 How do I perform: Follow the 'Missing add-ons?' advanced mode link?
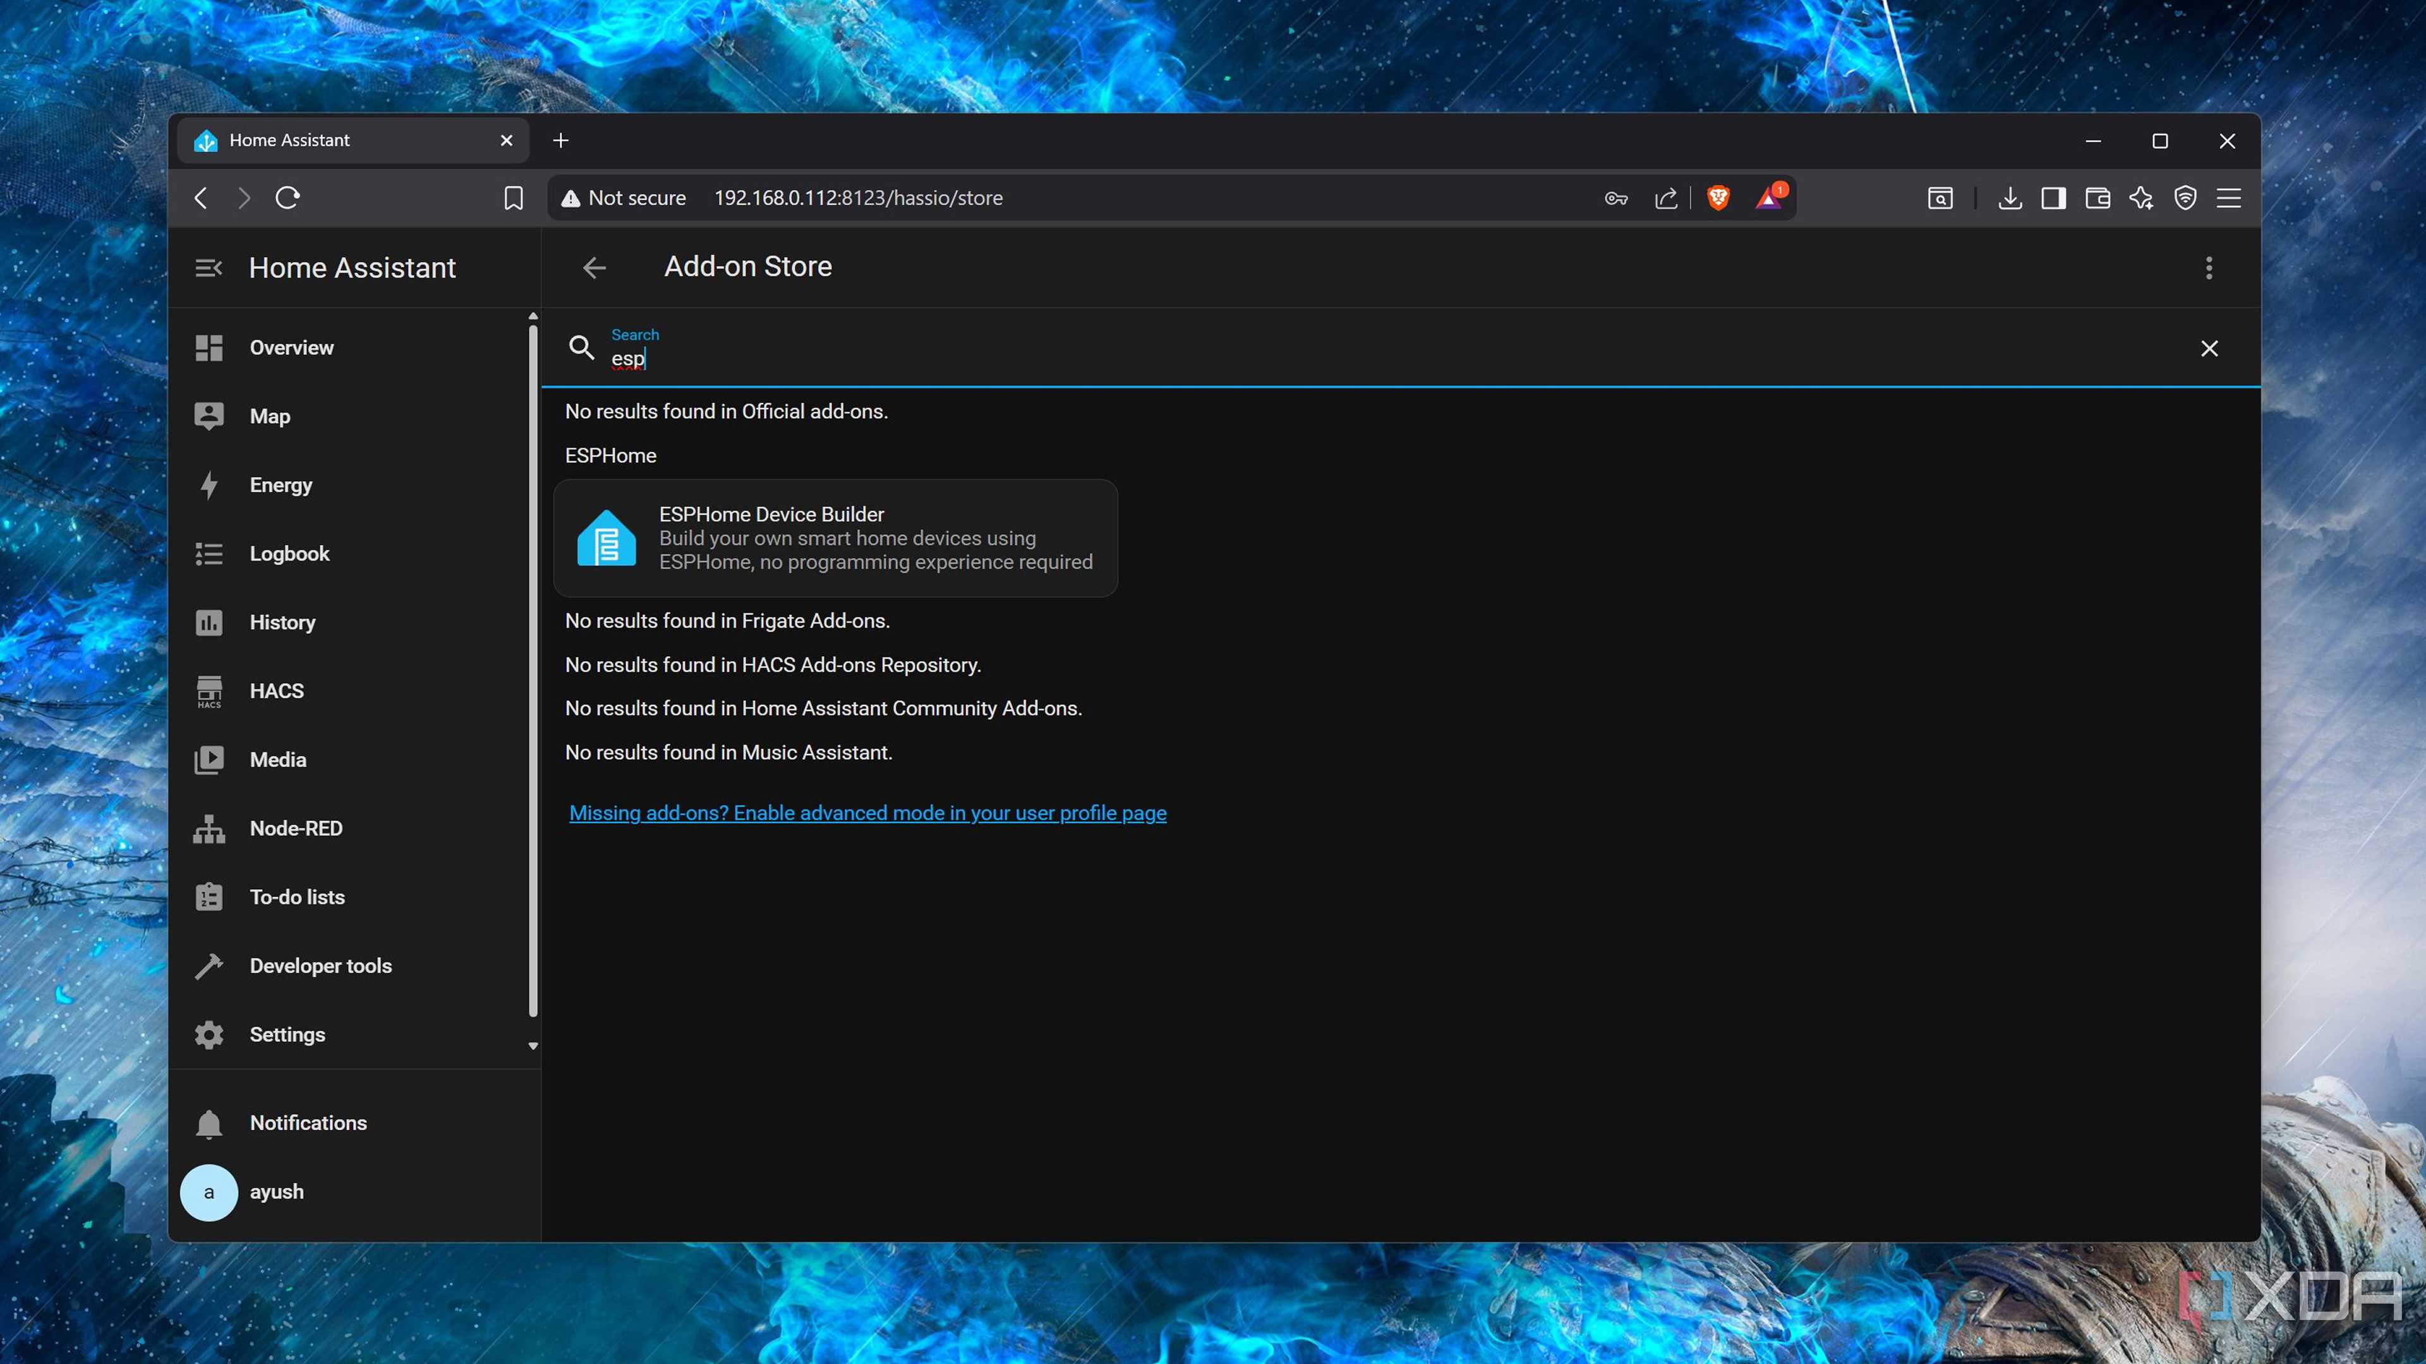867,813
